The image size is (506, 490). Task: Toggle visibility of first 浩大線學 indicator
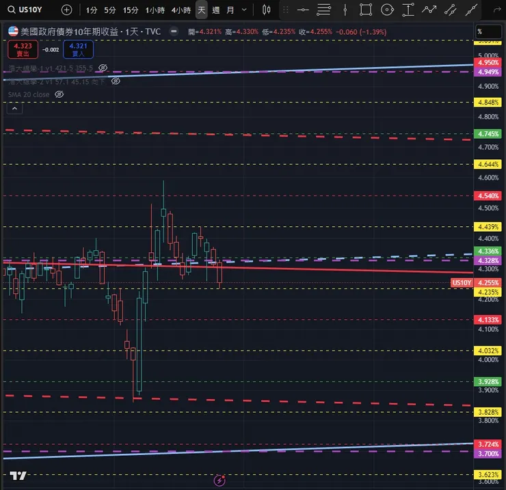coord(103,68)
